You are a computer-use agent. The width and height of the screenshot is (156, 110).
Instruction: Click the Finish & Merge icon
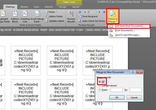tap(113, 14)
